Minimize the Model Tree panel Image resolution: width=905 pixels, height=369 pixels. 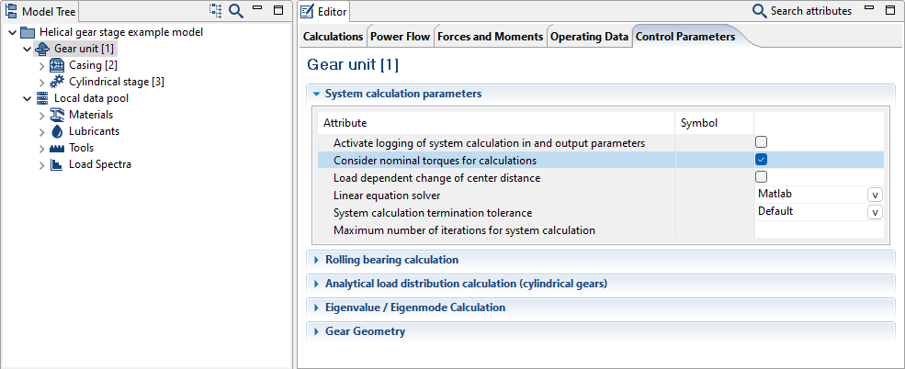coord(257,7)
